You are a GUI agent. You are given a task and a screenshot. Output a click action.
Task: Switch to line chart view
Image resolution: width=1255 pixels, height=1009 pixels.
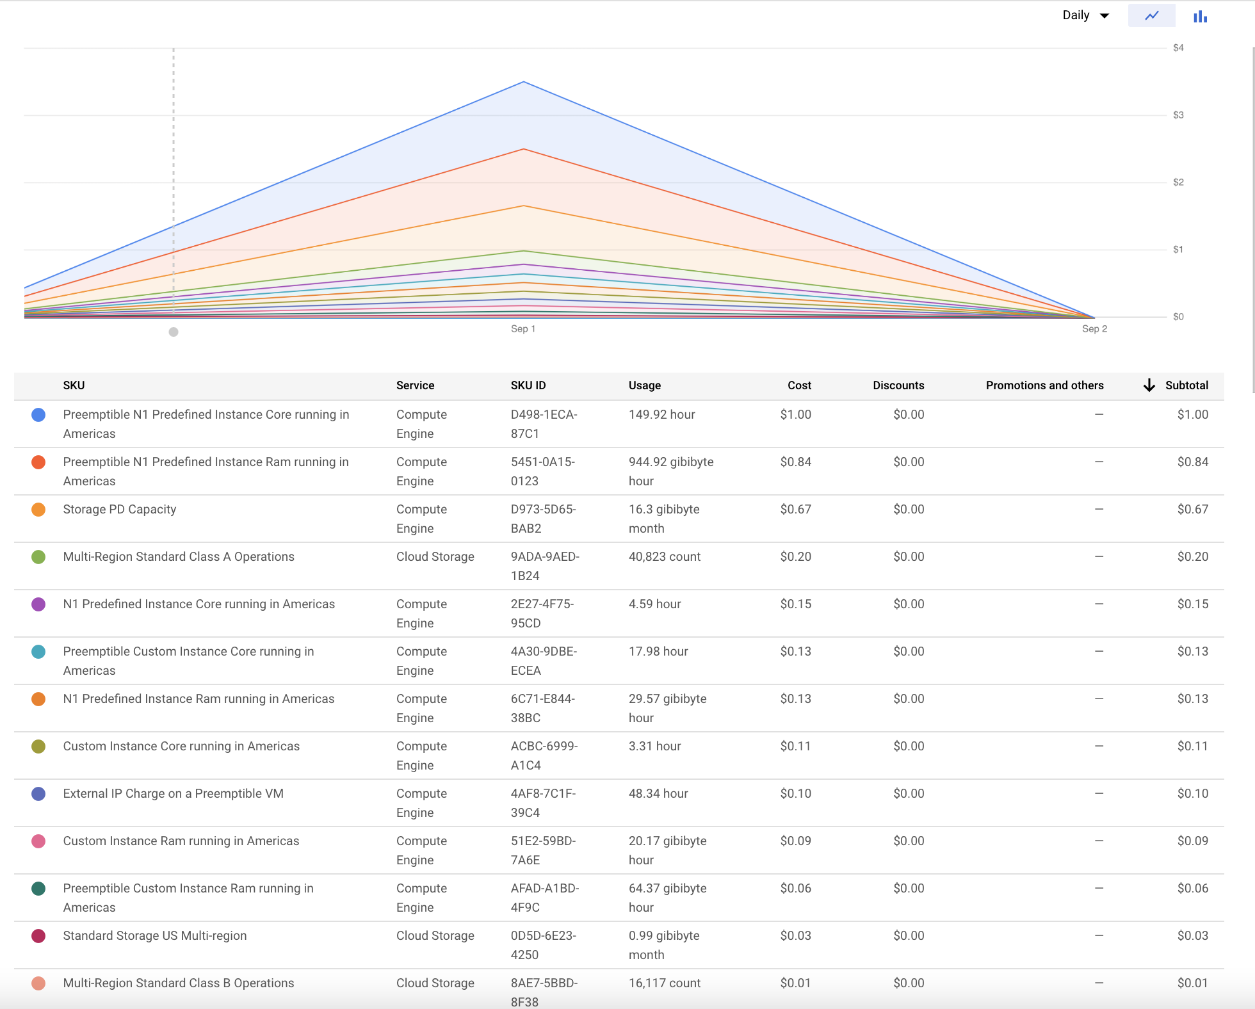tap(1151, 15)
